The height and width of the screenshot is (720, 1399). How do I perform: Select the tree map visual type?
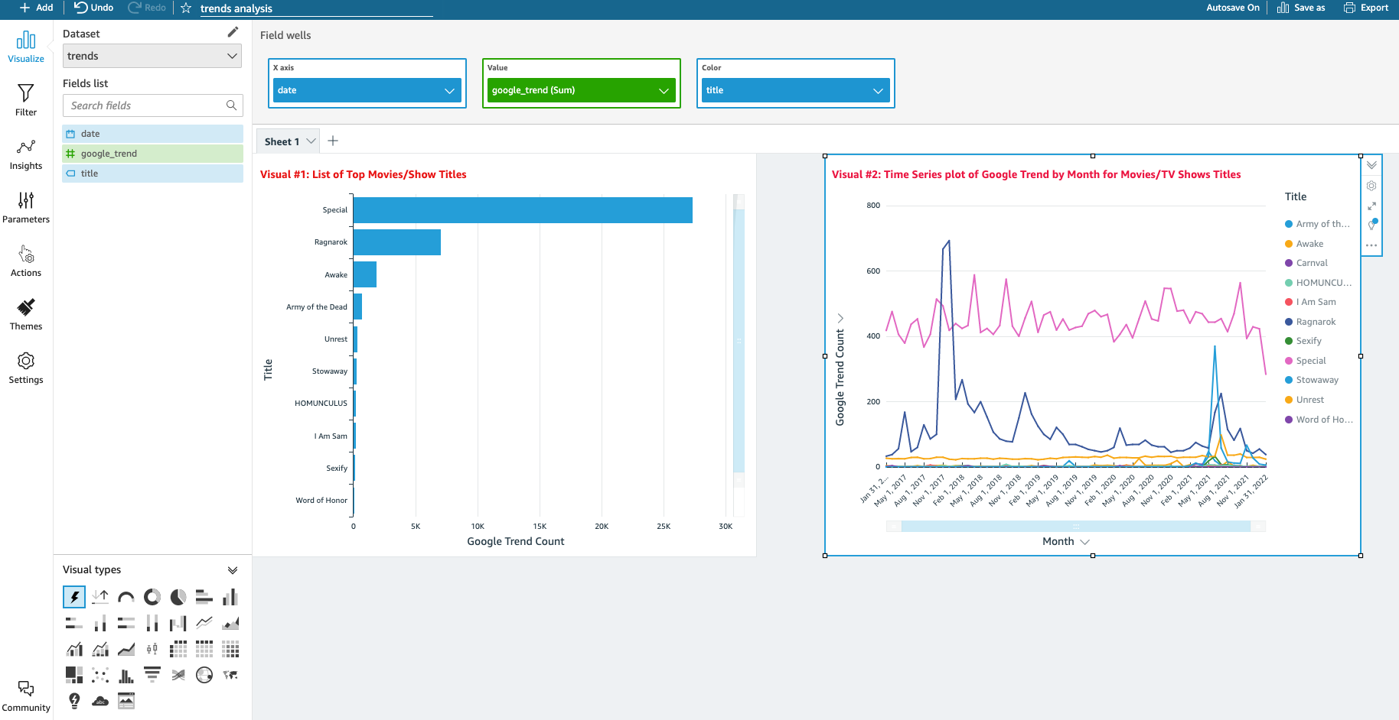(74, 675)
